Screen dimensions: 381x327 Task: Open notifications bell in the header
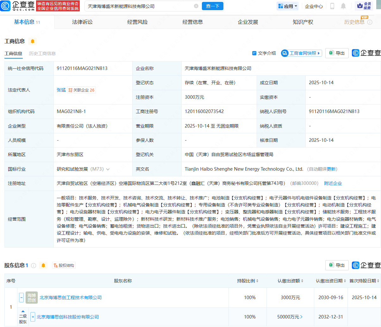[x=343, y=6]
